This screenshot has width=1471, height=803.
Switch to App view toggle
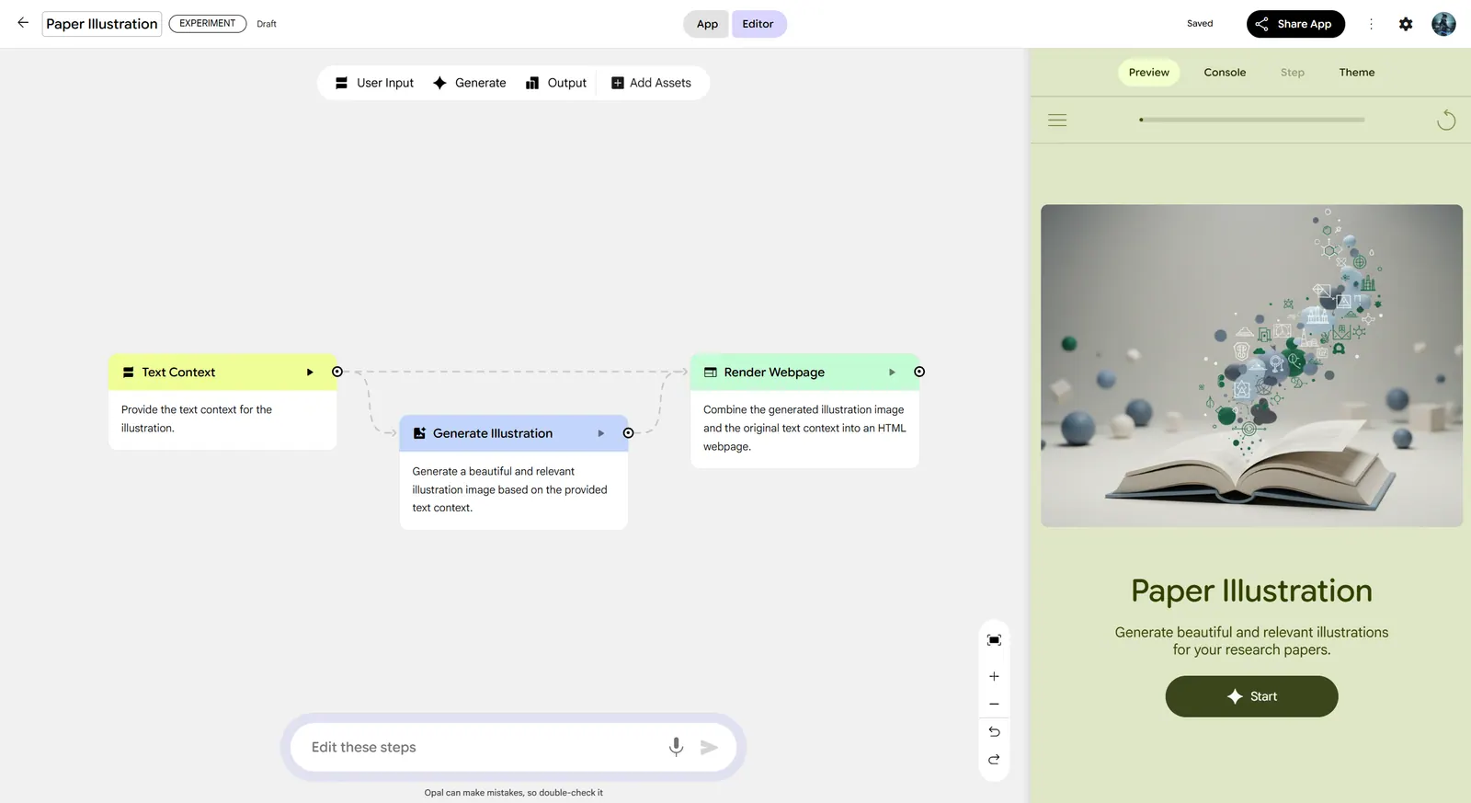707,24
